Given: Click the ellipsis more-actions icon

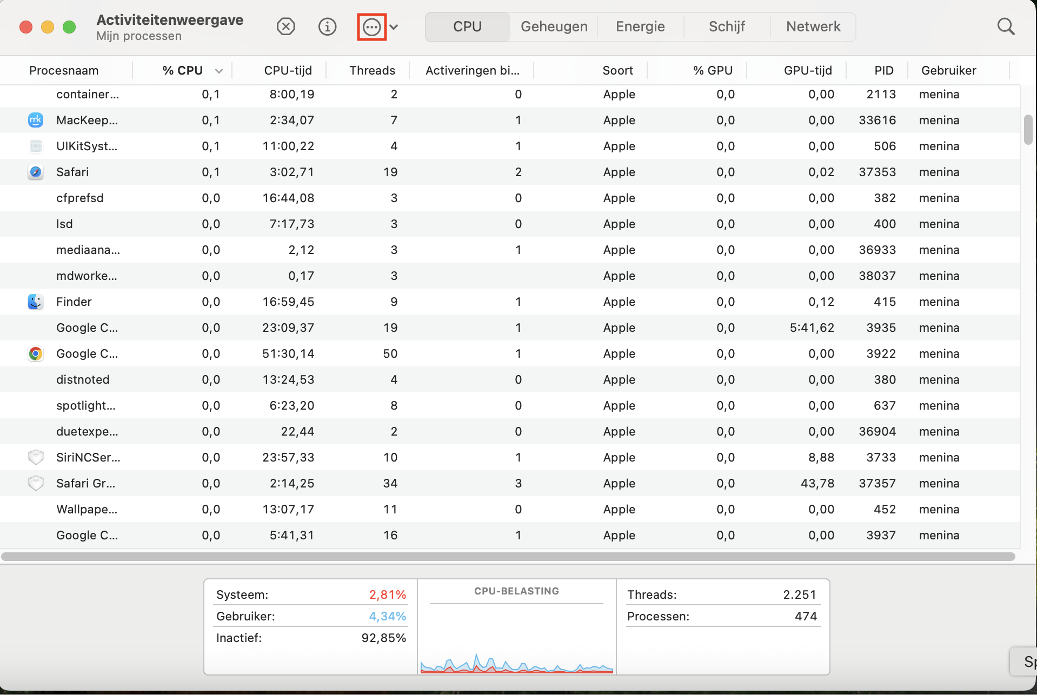Looking at the screenshot, I should pos(371,27).
